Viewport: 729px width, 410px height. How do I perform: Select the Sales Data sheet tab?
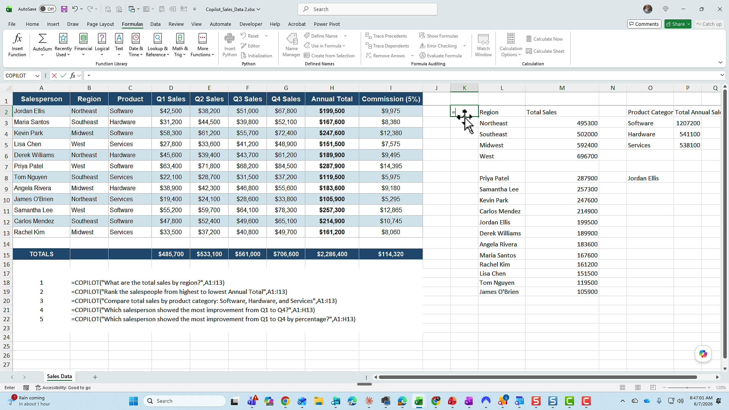pyautogui.click(x=59, y=377)
